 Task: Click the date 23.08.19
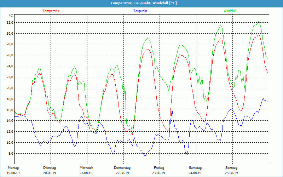tap(158, 173)
